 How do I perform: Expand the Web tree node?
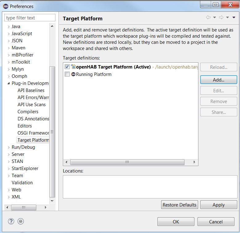[9, 190]
